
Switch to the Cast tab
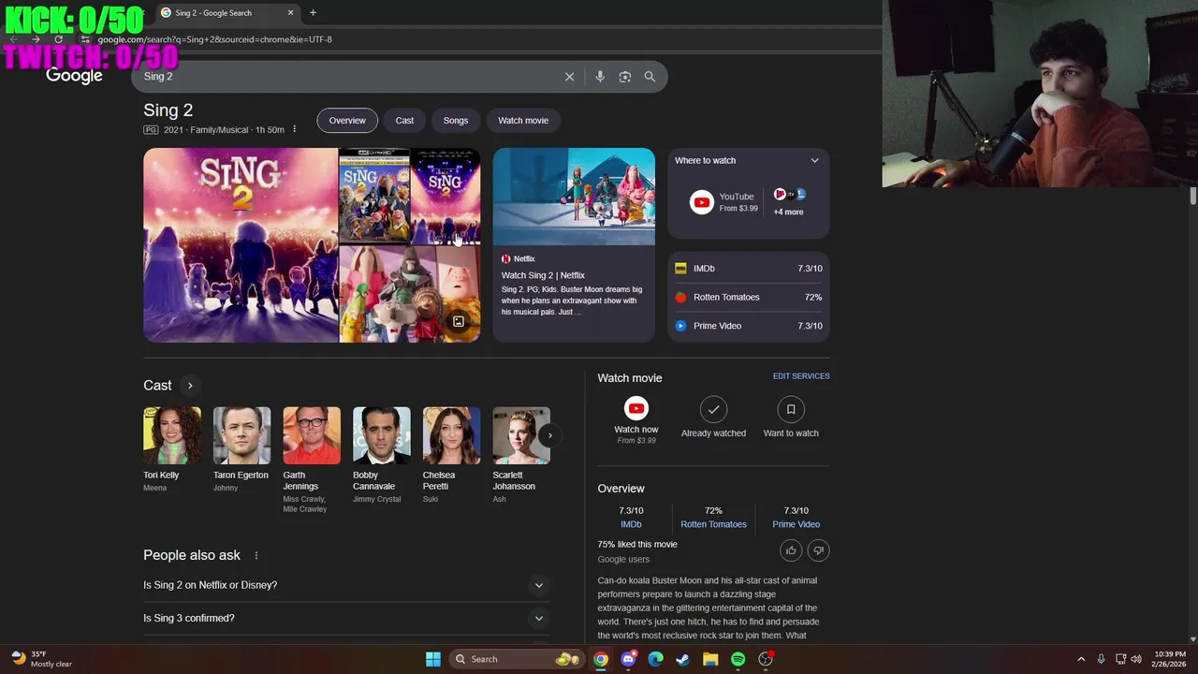(x=404, y=121)
